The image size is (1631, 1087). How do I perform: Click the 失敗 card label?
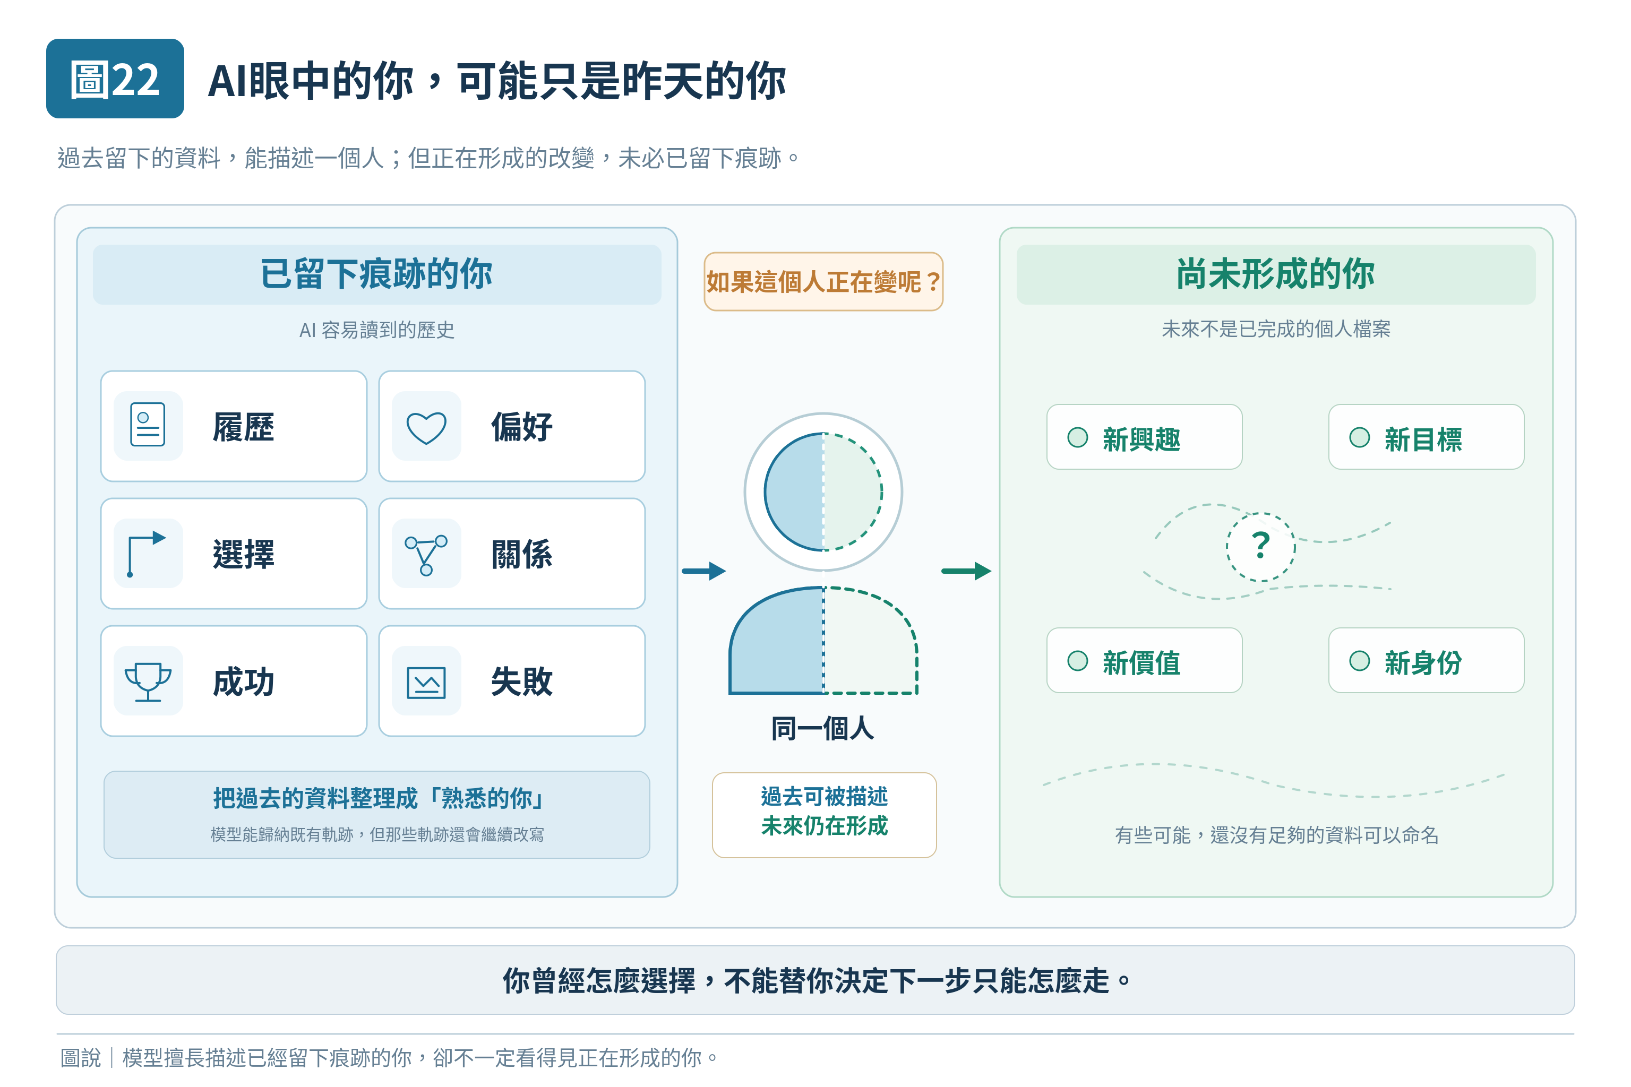(521, 682)
